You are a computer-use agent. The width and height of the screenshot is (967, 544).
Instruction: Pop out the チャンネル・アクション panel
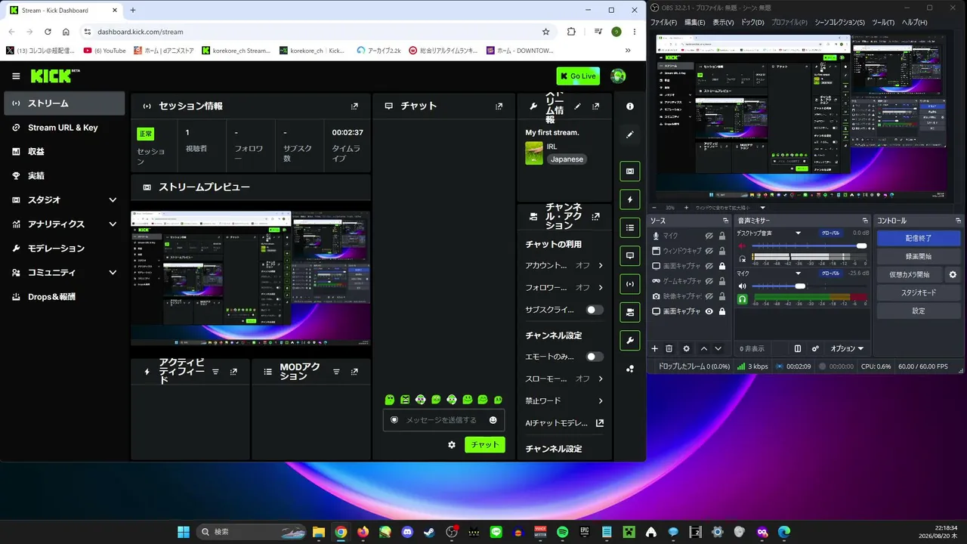[x=596, y=216]
